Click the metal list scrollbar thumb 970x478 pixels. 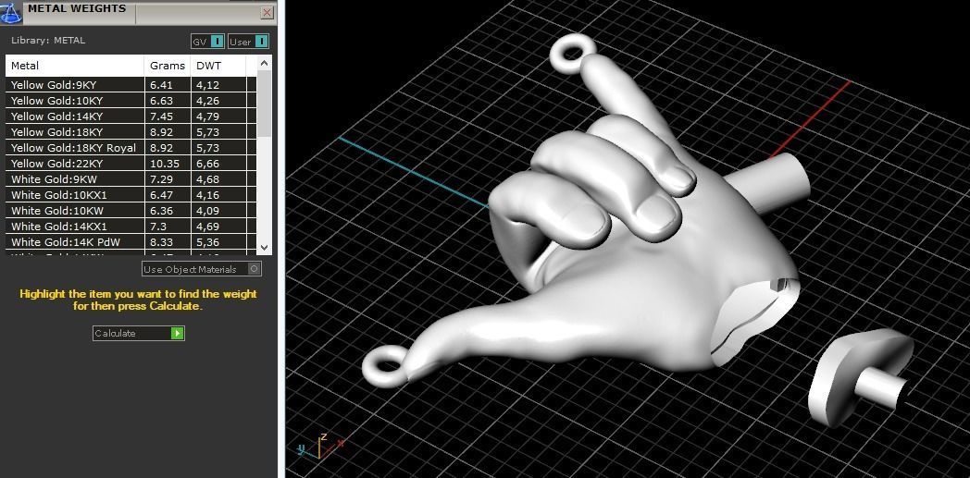pyautogui.click(x=264, y=104)
